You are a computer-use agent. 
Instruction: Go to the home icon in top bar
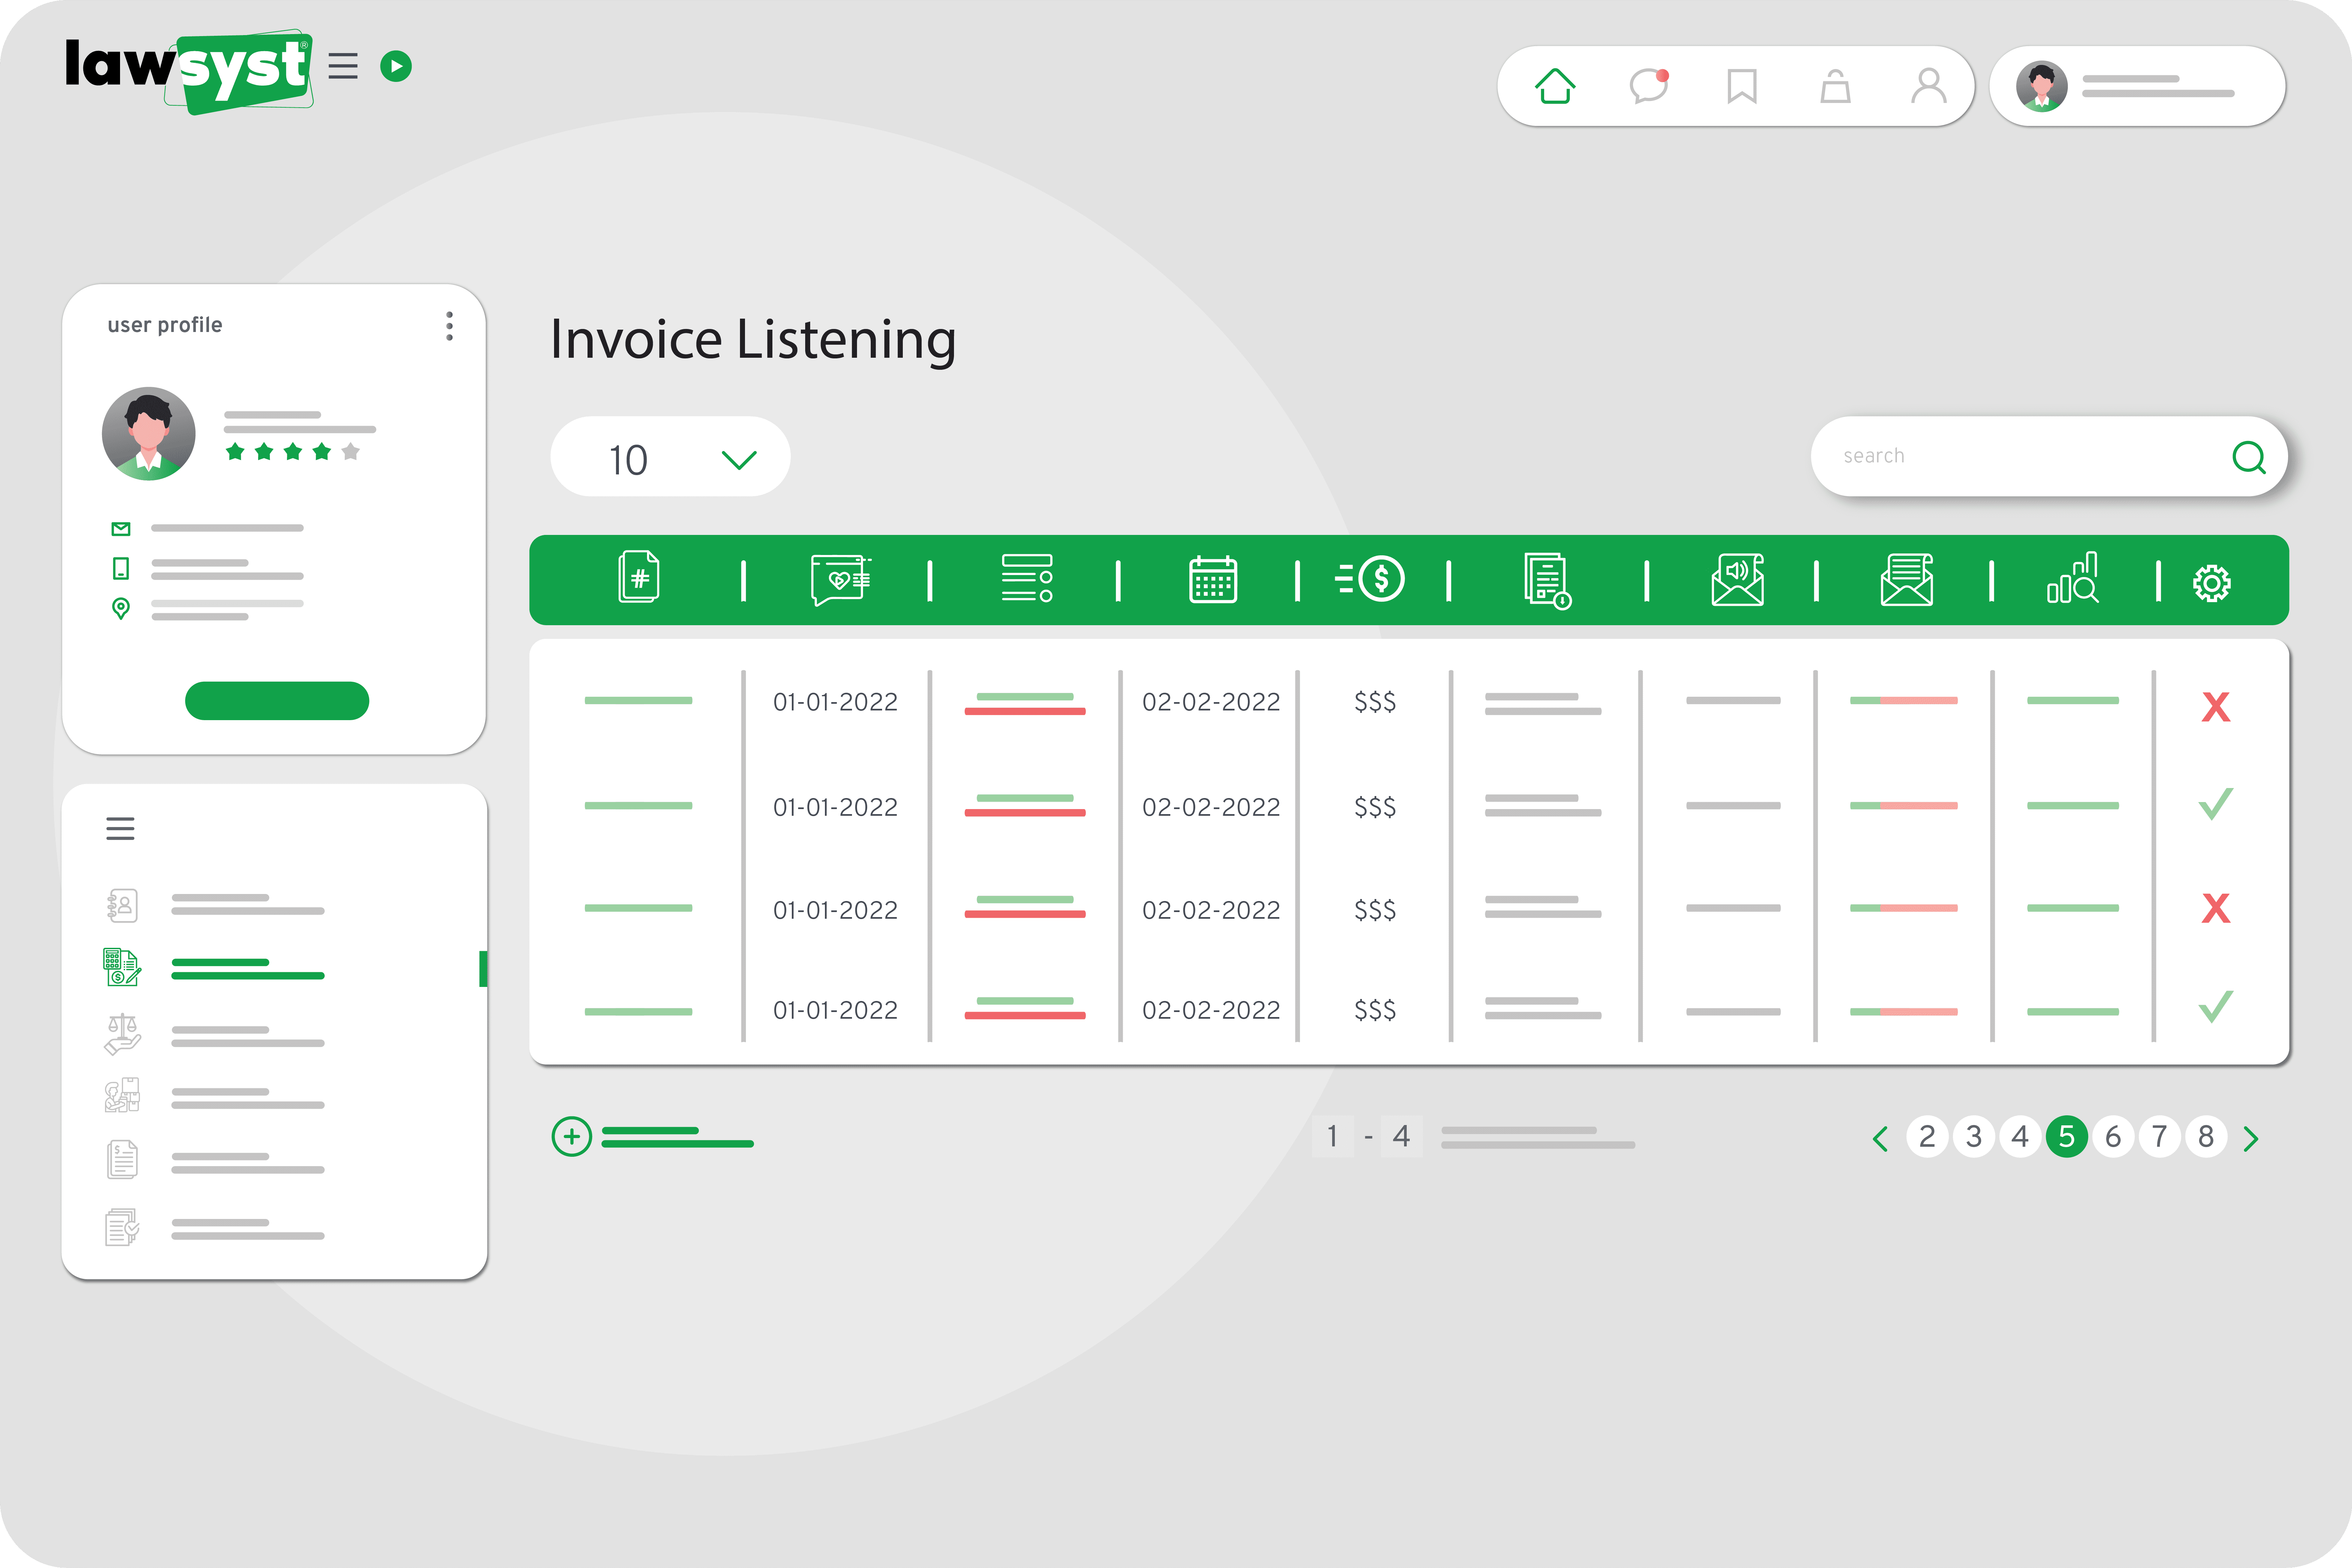[1555, 86]
